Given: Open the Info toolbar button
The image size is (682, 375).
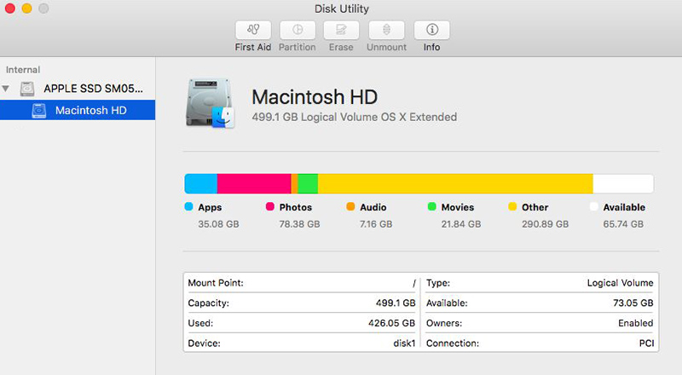Looking at the screenshot, I should tap(431, 30).
